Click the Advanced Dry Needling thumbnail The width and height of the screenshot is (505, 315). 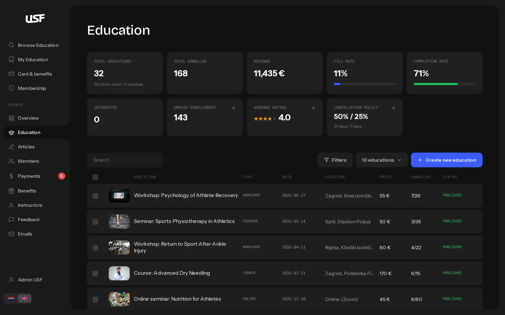pos(119,273)
